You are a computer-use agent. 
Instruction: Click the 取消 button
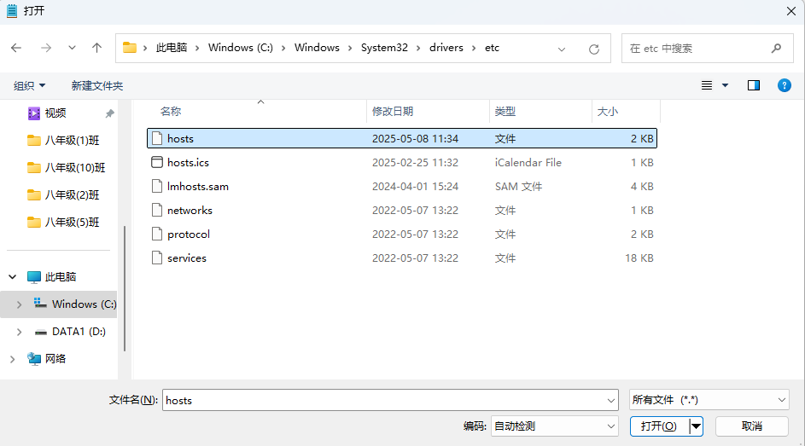751,426
